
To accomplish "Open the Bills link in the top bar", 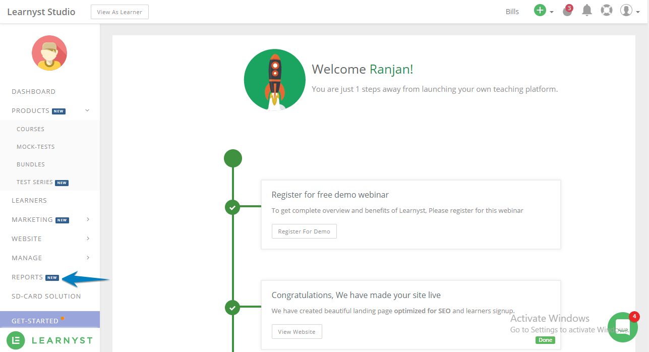I will click(512, 12).
